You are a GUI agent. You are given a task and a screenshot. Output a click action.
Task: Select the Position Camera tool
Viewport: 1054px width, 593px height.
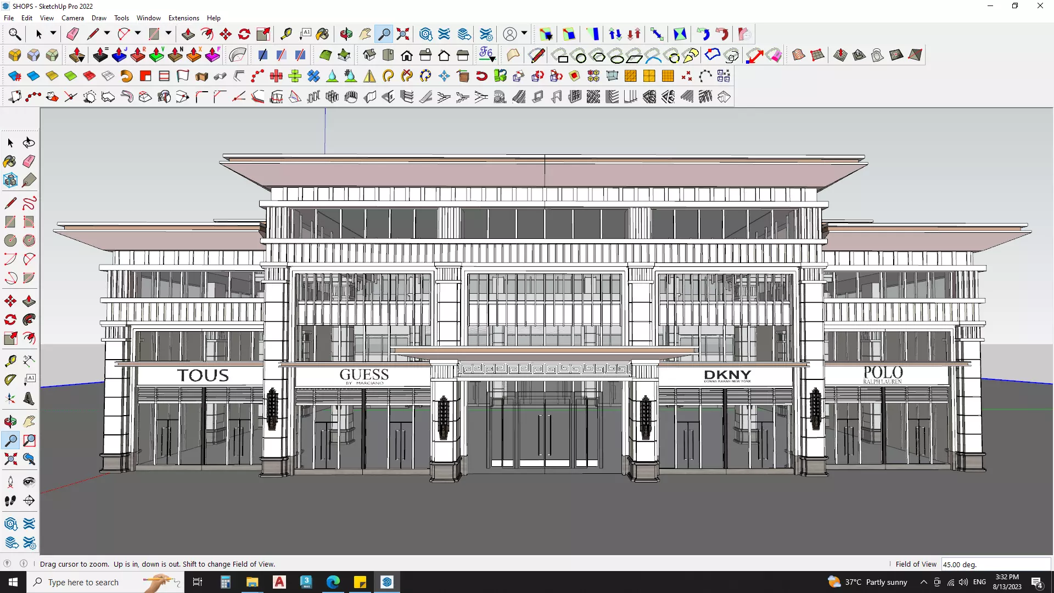point(10,482)
